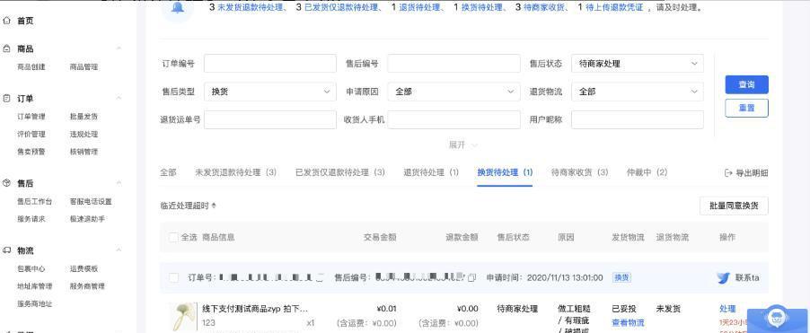This screenshot has width=810, height=333.
Task: Click top banner link 退货待处理
Action: (419, 8)
